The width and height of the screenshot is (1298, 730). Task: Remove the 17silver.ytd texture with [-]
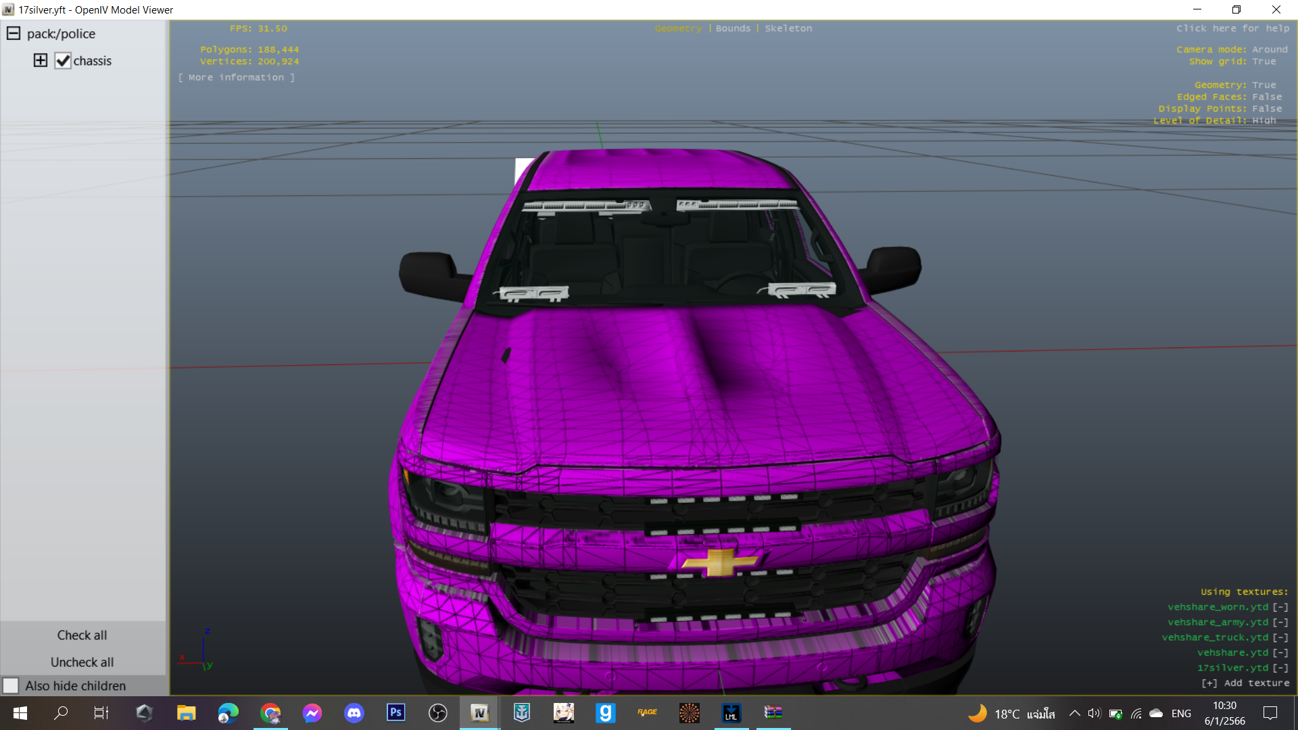(1280, 668)
